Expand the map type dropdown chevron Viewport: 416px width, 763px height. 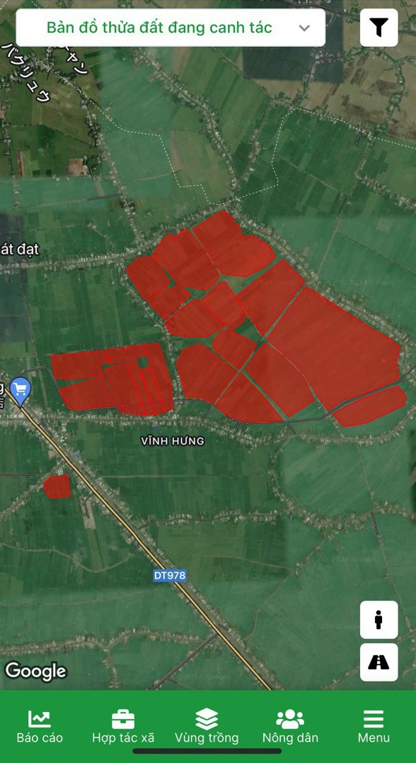click(x=304, y=28)
